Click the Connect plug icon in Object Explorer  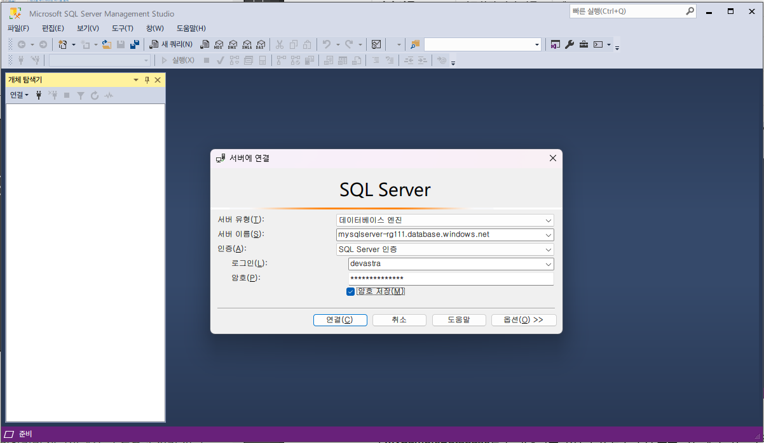(39, 95)
